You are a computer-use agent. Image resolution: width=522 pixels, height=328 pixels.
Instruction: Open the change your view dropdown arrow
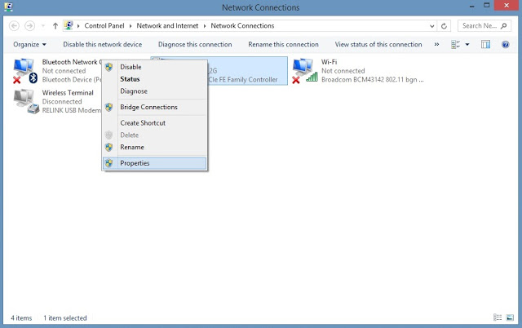(467, 44)
